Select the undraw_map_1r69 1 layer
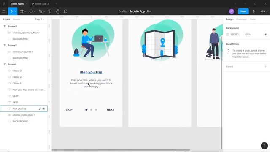 coord(23,52)
